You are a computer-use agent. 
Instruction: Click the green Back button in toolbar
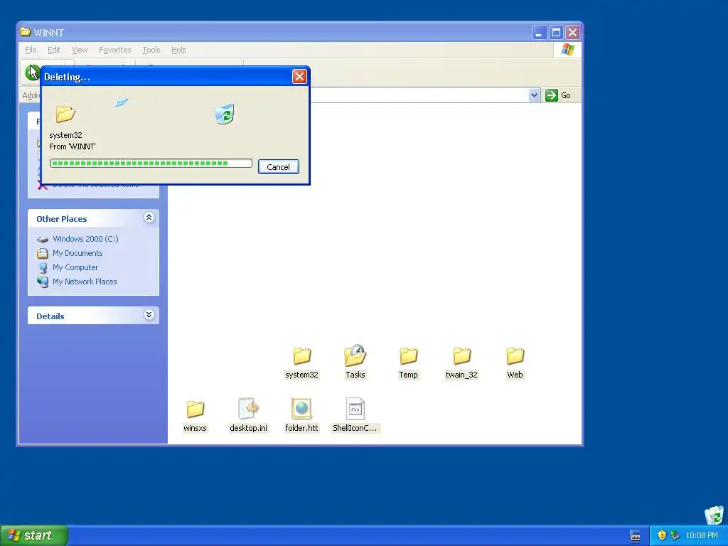point(32,73)
